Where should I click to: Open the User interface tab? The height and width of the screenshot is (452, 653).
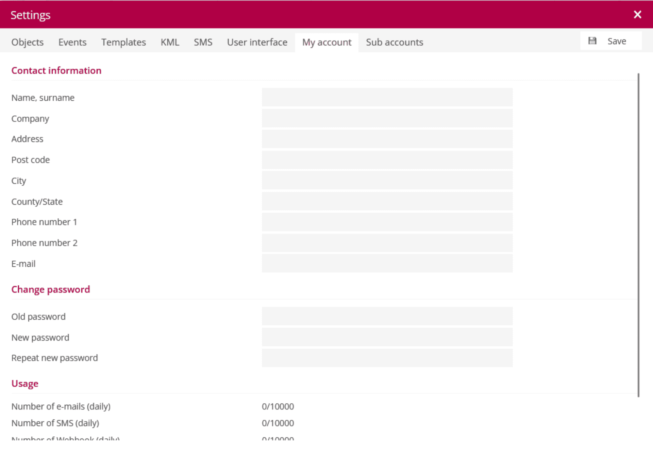click(257, 42)
